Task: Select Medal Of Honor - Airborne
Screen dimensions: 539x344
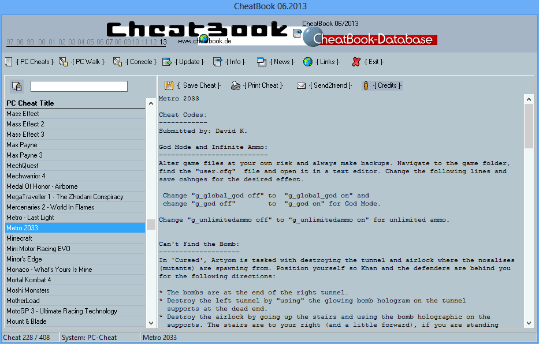Action: [x=75, y=186]
